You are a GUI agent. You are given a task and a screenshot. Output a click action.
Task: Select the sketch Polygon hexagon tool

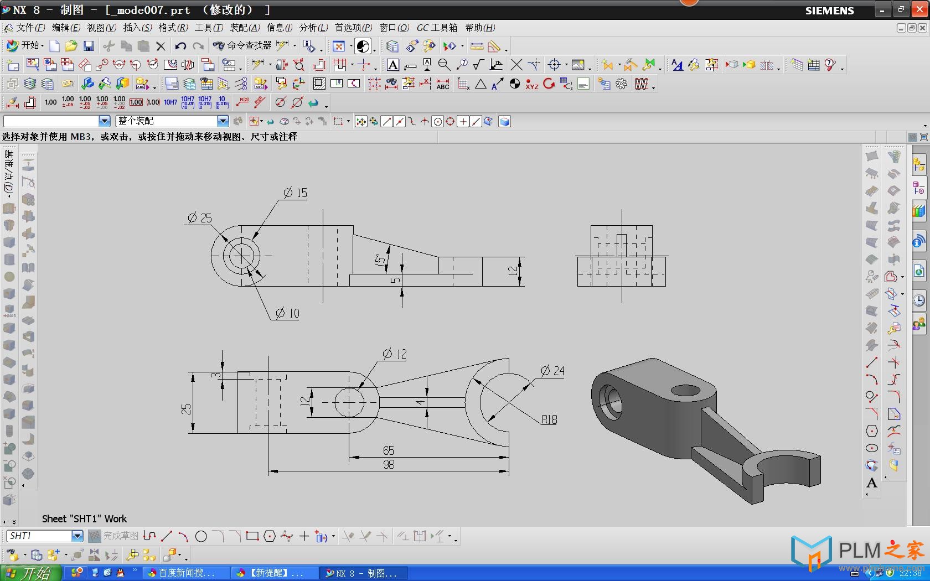pos(270,536)
